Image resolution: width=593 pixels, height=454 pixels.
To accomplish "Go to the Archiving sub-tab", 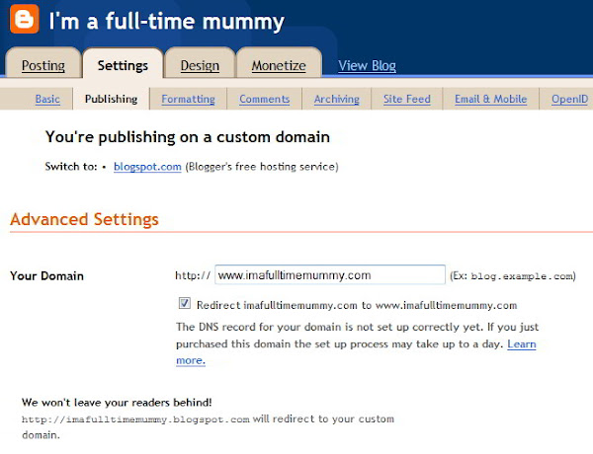I will pyautogui.click(x=337, y=99).
